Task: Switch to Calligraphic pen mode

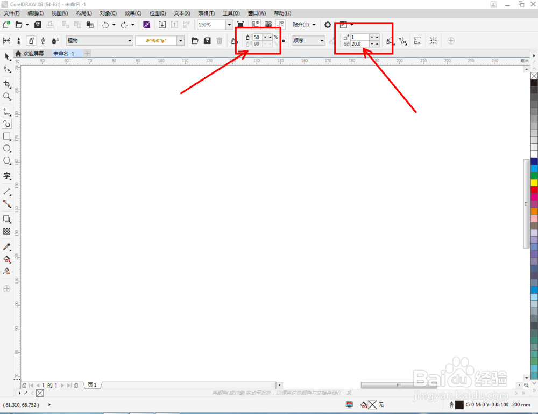Action: click(43, 41)
